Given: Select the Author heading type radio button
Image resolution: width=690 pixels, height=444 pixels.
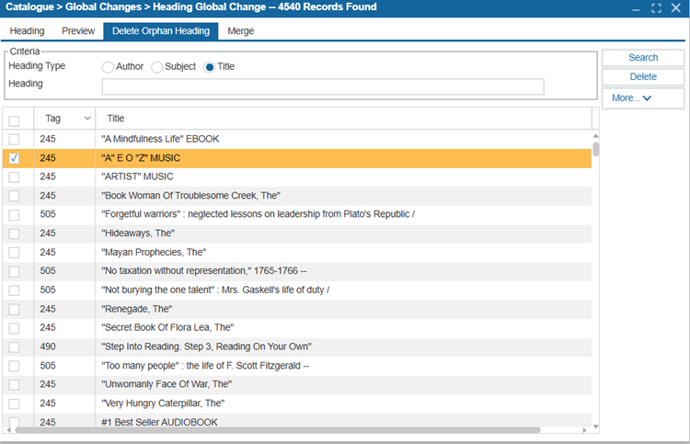Looking at the screenshot, I should [108, 67].
